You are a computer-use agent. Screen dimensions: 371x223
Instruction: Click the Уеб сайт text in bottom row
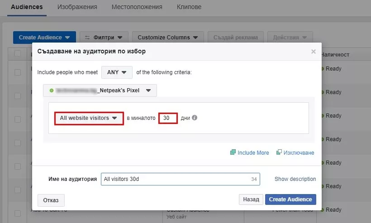176,217
